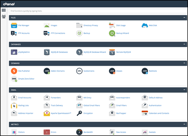Viewport: 188px width, 136px height.
Task: Open the Default Address link
Action: (156, 98)
